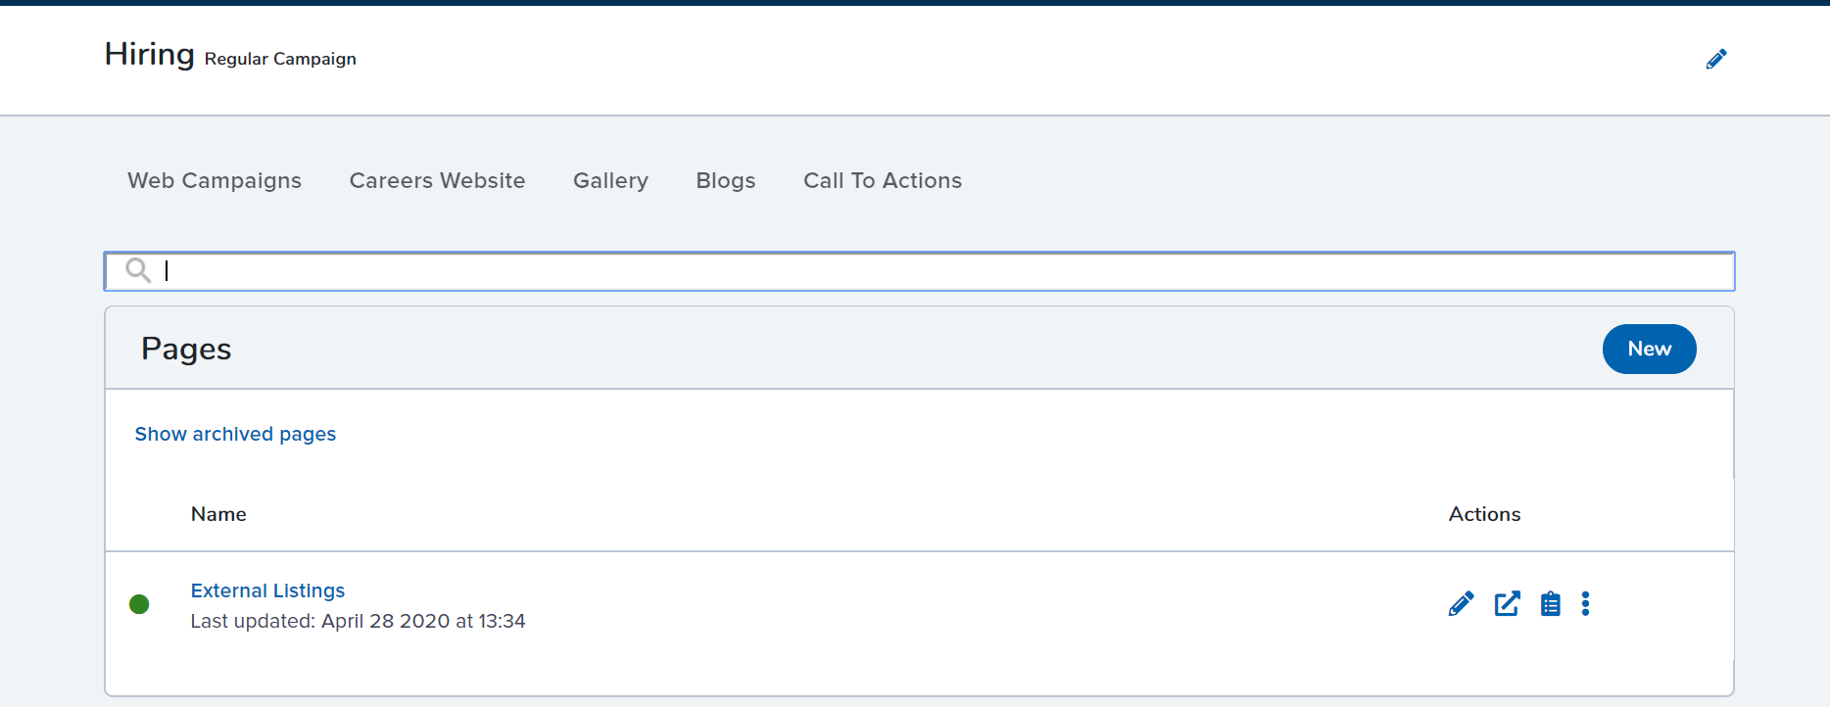Focus the pages search input field
This screenshot has width=1830, height=707.
pyautogui.click(x=919, y=271)
